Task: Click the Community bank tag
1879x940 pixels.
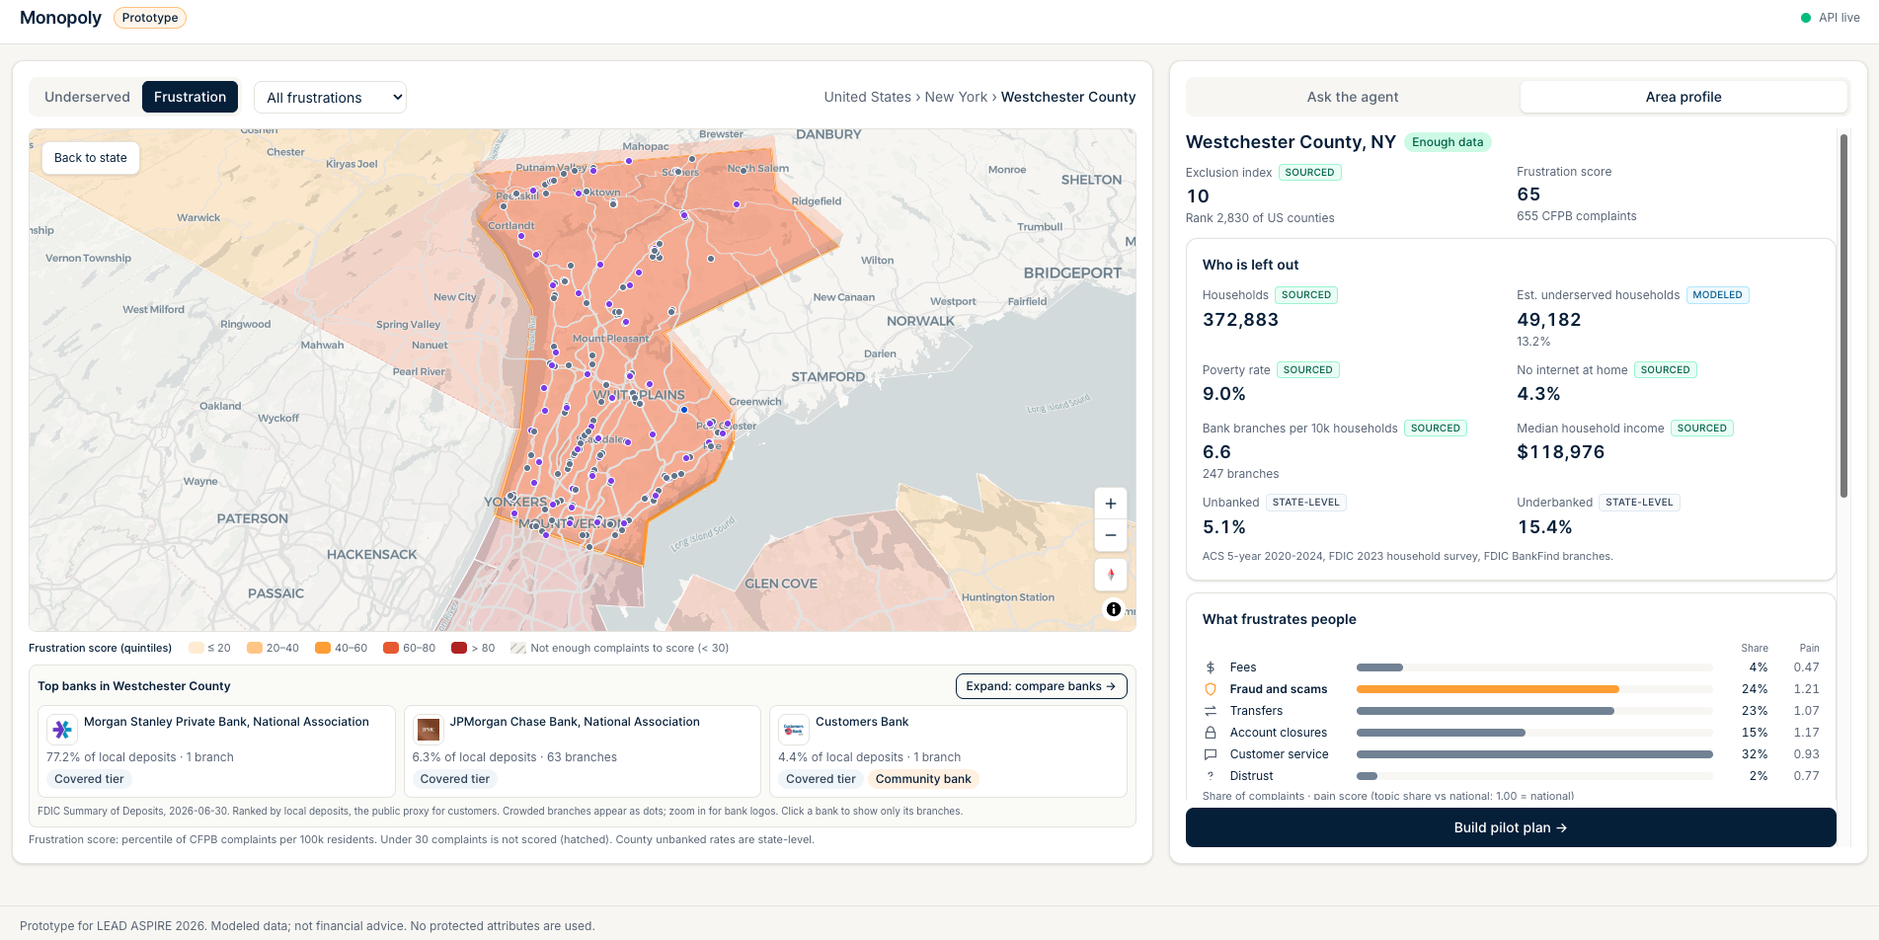Action: click(x=923, y=779)
